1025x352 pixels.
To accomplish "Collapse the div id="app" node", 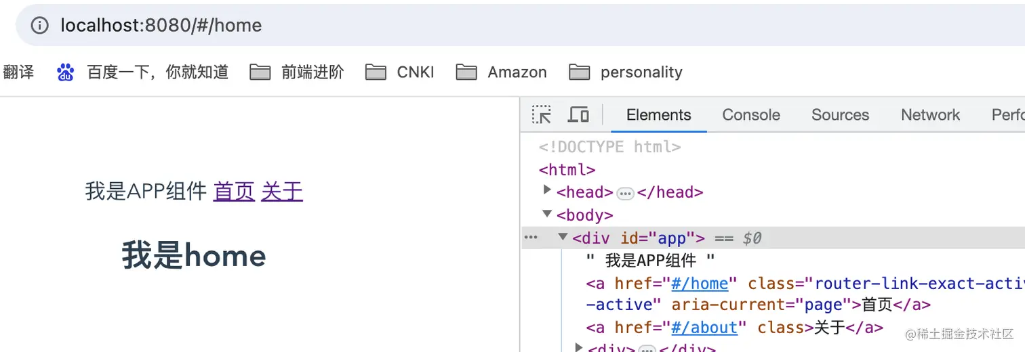I will (563, 237).
